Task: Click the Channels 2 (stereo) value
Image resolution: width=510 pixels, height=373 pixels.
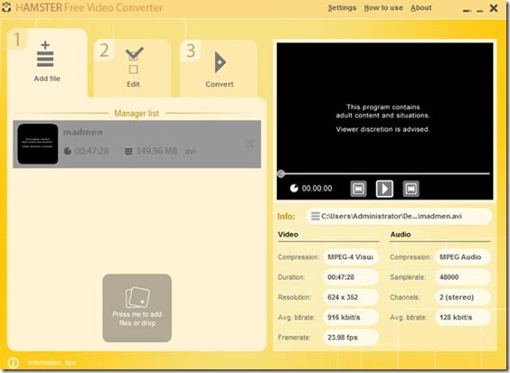Action: [463, 297]
